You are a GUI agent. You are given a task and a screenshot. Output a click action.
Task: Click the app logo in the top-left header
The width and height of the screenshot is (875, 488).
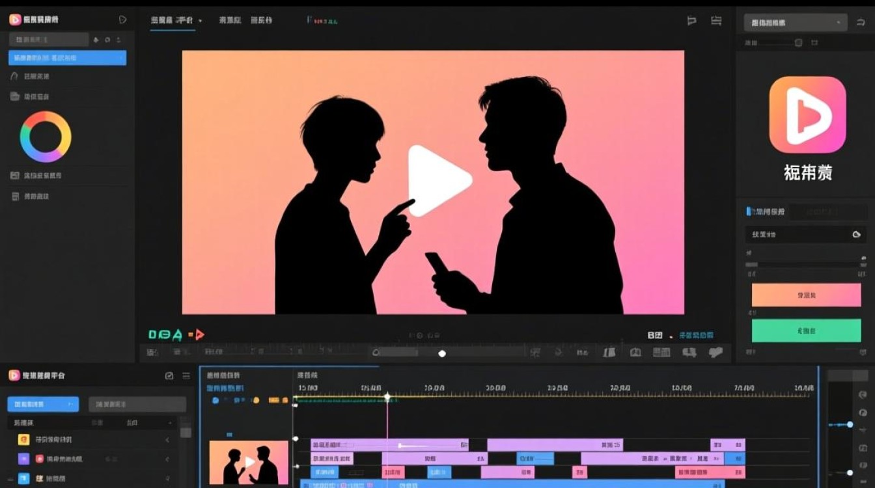click(14, 20)
